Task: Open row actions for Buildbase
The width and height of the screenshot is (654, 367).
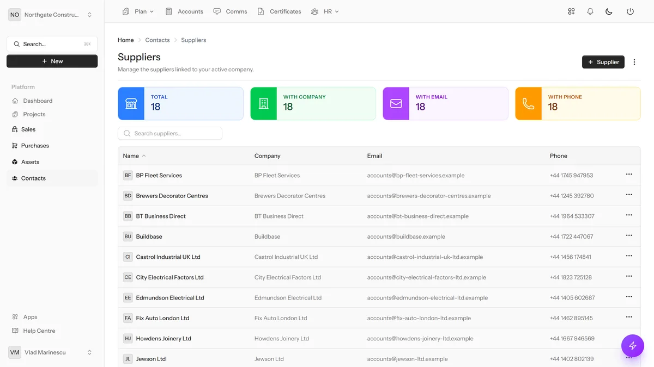Action: pyautogui.click(x=629, y=235)
